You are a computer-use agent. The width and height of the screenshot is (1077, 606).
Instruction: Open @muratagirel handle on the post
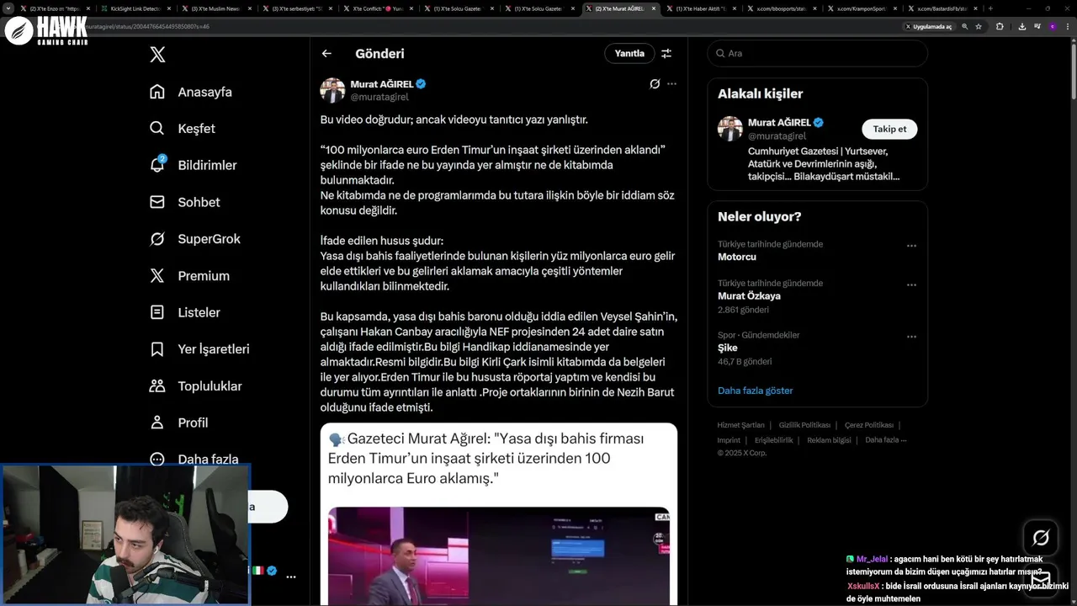(379, 98)
